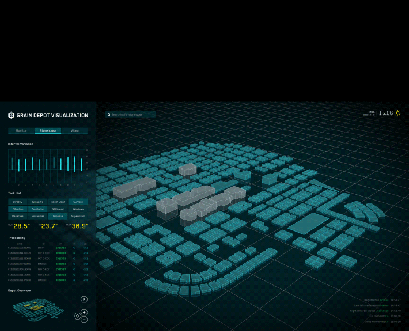
Task: Click the search magnifier icon
Action: click(x=109, y=114)
